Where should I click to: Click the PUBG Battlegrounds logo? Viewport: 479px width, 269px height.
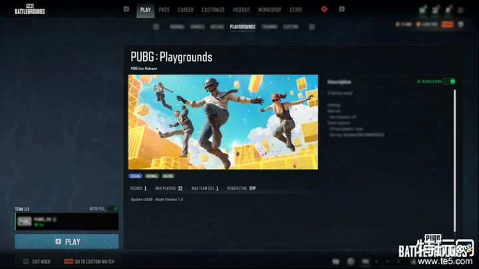point(30,9)
